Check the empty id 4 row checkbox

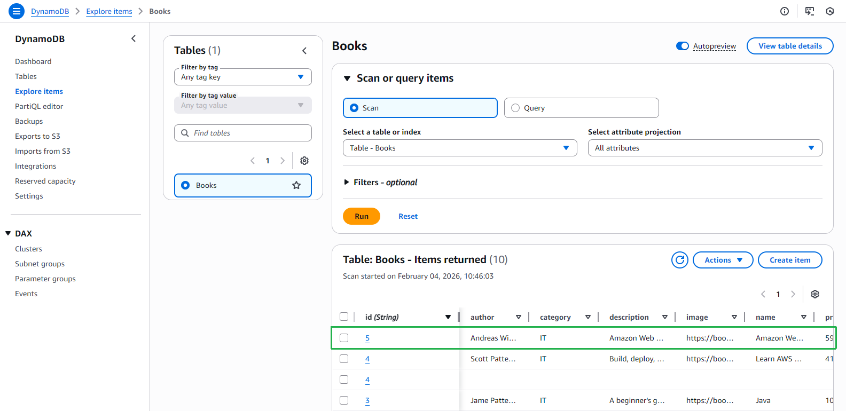pyautogui.click(x=344, y=380)
